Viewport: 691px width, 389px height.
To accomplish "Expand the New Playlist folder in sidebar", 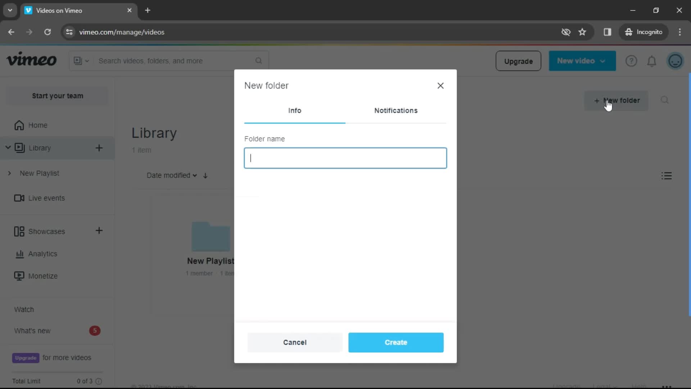I will (10, 173).
